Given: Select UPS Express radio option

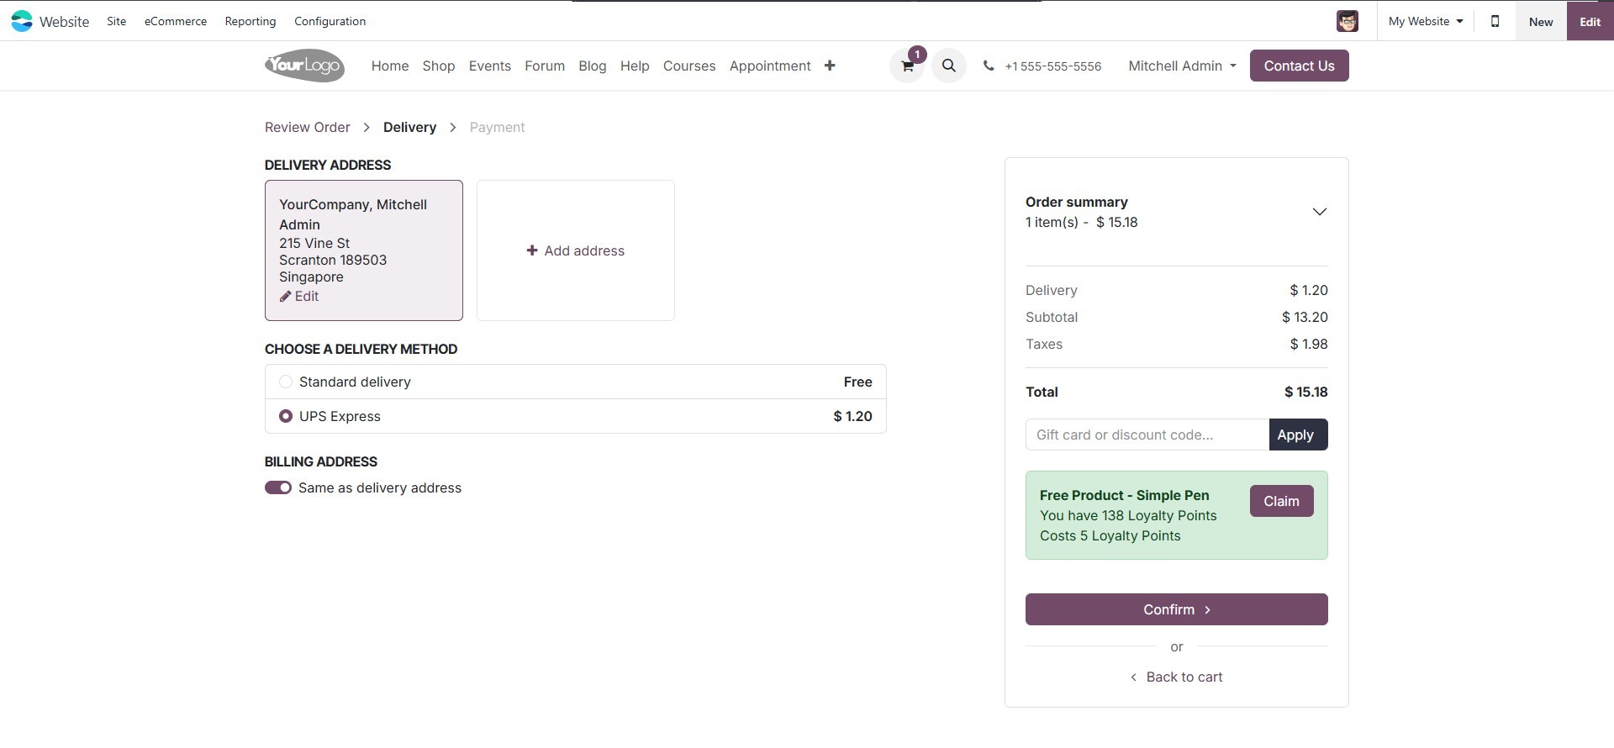Looking at the screenshot, I should [286, 416].
